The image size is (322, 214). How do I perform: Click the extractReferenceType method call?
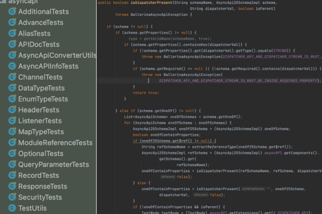tap(214, 147)
